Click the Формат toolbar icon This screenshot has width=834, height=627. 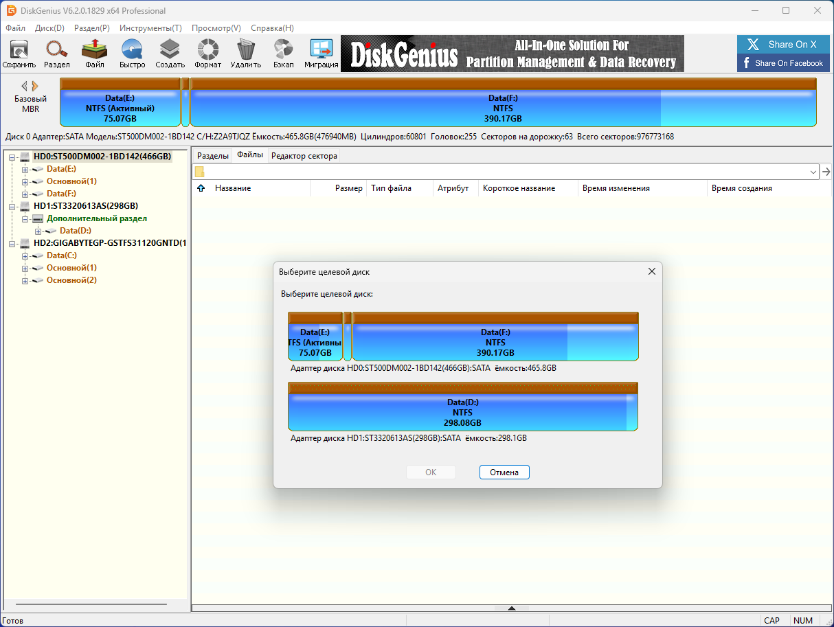click(x=207, y=54)
